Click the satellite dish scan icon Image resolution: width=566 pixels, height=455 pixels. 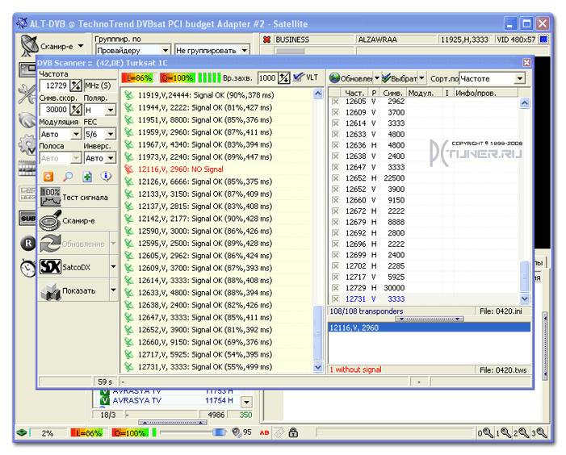pos(30,46)
